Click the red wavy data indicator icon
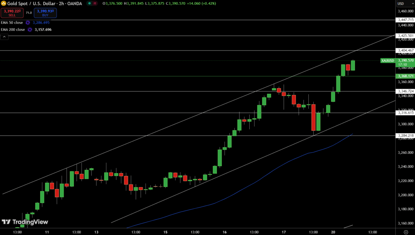 95,3
